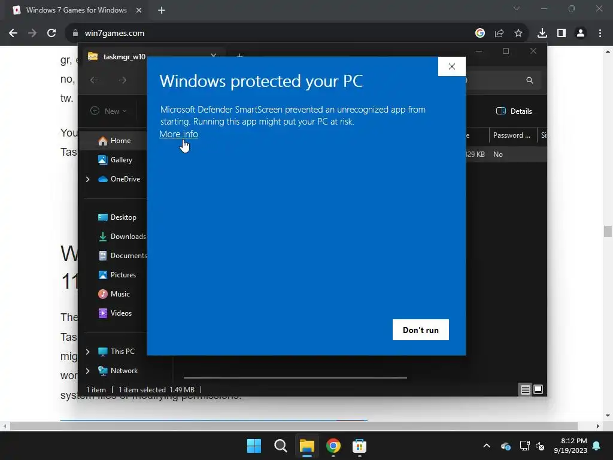Expand the This PC tree node
This screenshot has width=613, height=460.
point(87,352)
